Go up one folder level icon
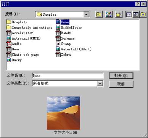This screenshot has width=148, height=138. pos(99,14)
